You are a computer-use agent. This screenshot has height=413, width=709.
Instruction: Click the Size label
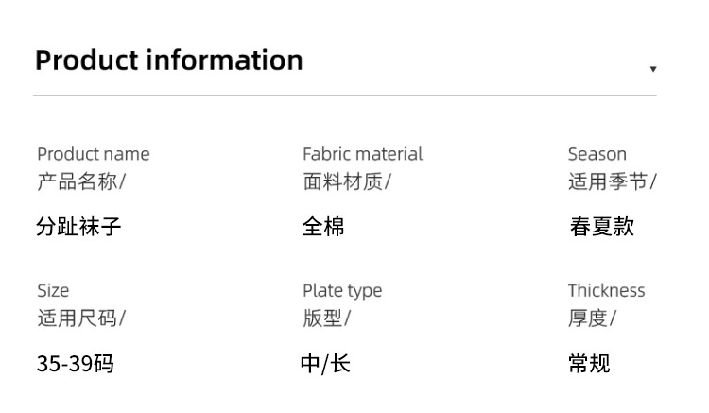[53, 291]
